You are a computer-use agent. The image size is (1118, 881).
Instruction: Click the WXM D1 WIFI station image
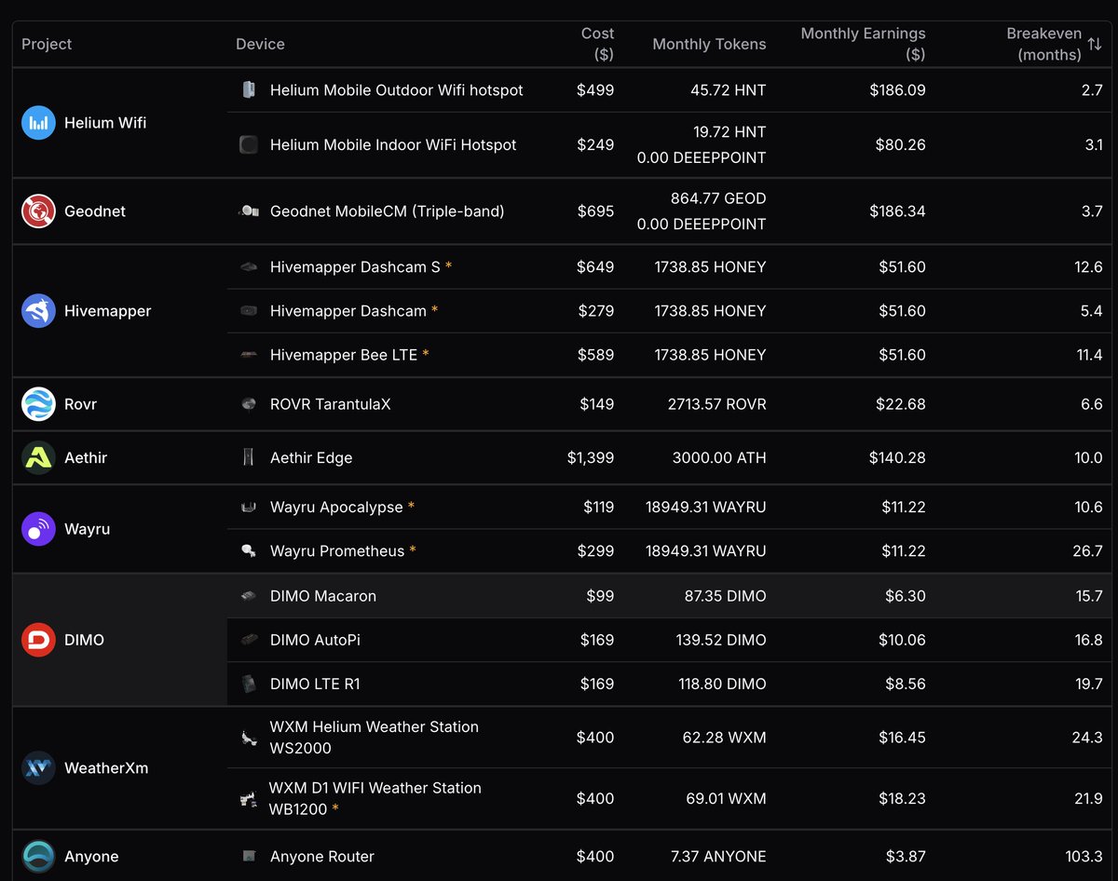pyautogui.click(x=248, y=799)
